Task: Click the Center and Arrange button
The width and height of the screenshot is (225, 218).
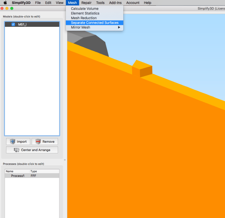Action: pyautogui.click(x=32, y=150)
